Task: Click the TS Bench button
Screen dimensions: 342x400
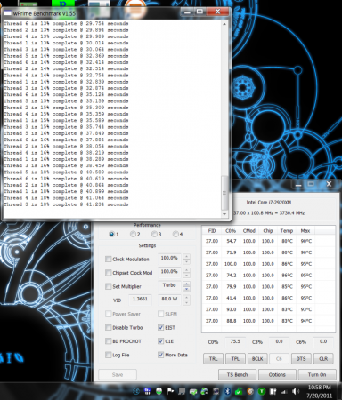Action: pos(237,374)
